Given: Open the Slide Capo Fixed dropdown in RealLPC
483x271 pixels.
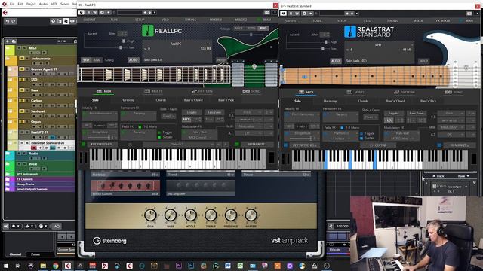Looking at the screenshot, I should [x=168, y=116].
